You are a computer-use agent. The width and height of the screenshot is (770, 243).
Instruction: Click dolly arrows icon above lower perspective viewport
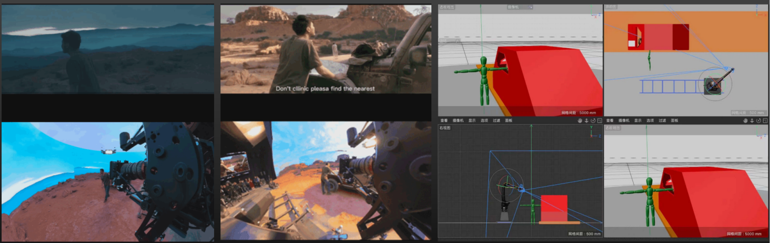pos(752,120)
